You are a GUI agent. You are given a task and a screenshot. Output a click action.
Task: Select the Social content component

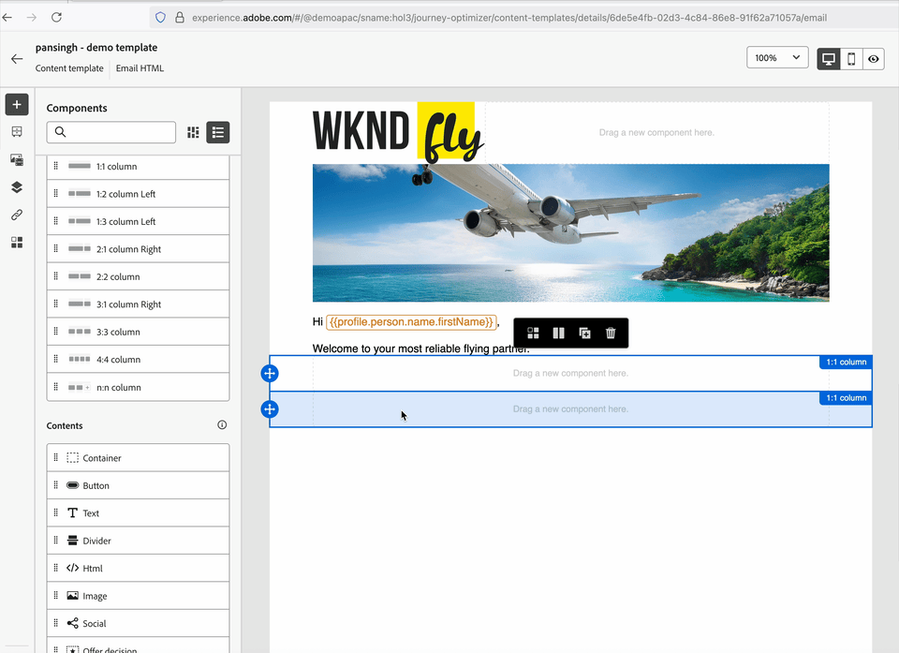point(139,623)
